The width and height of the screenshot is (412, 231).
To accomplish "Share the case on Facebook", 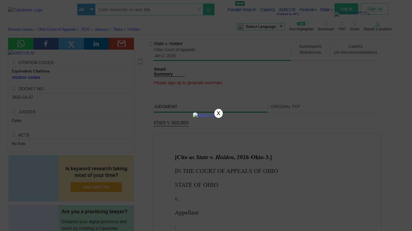I will (x=46, y=44).
